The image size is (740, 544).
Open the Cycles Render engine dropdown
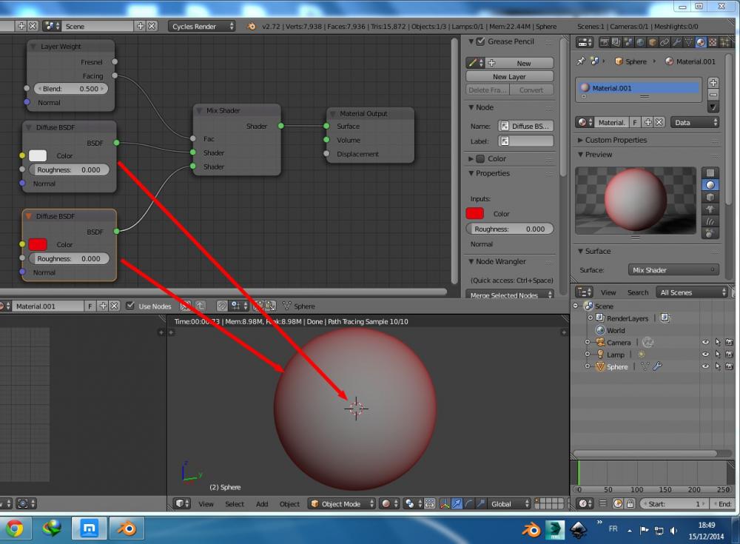(x=201, y=27)
